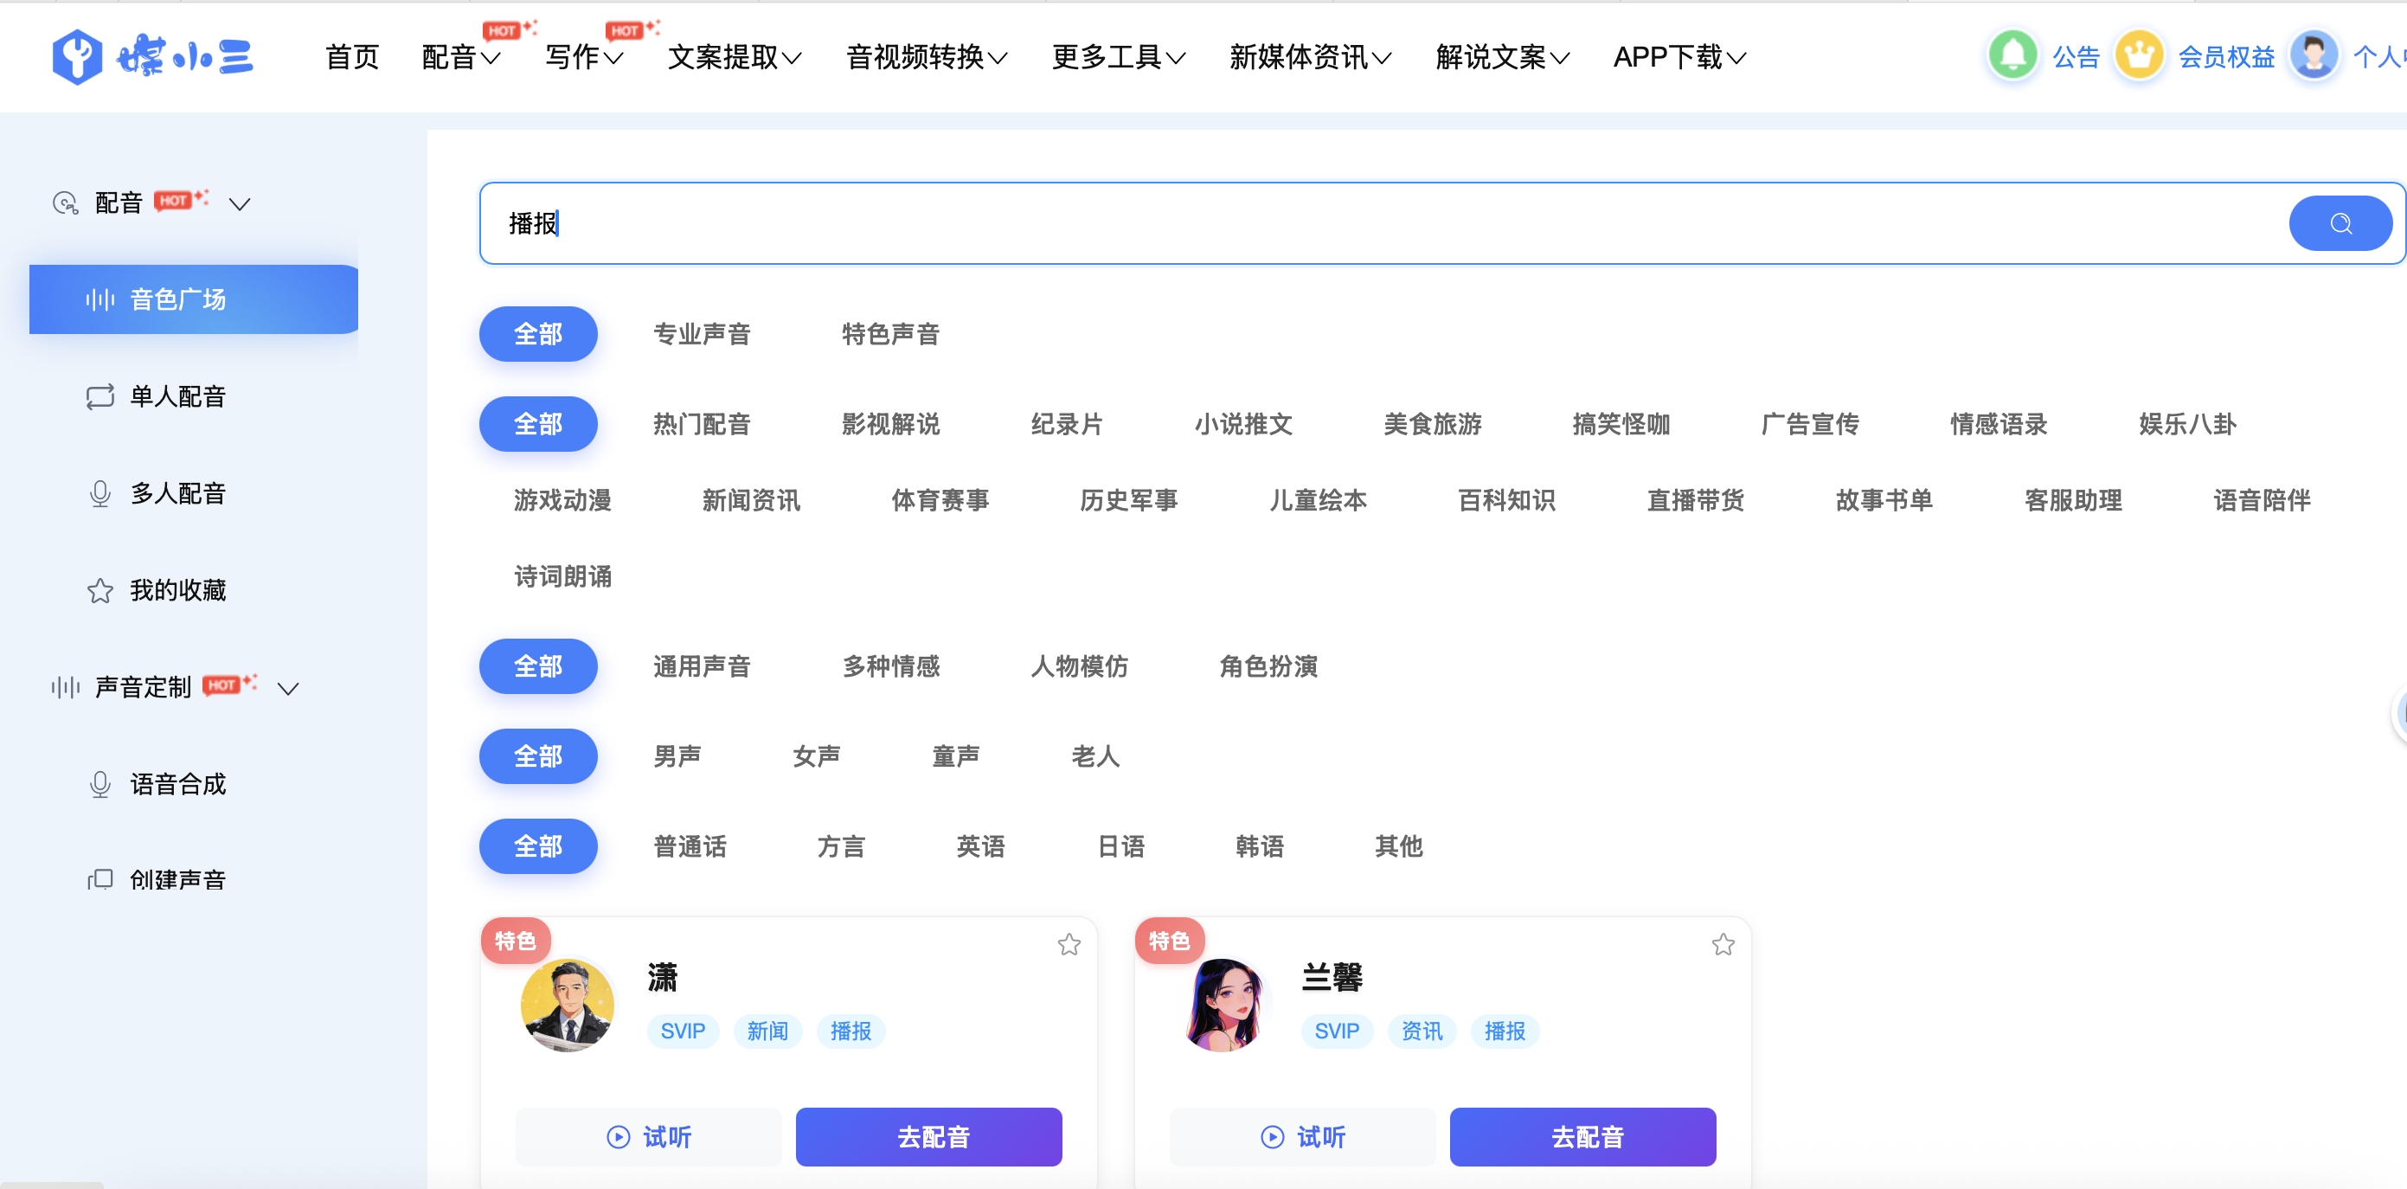Open the user avatar profile icon

[x=2313, y=55]
